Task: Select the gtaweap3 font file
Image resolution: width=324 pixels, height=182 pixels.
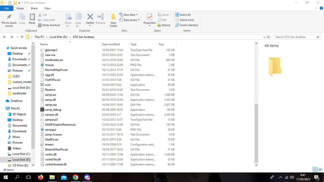Action: pos(108,50)
